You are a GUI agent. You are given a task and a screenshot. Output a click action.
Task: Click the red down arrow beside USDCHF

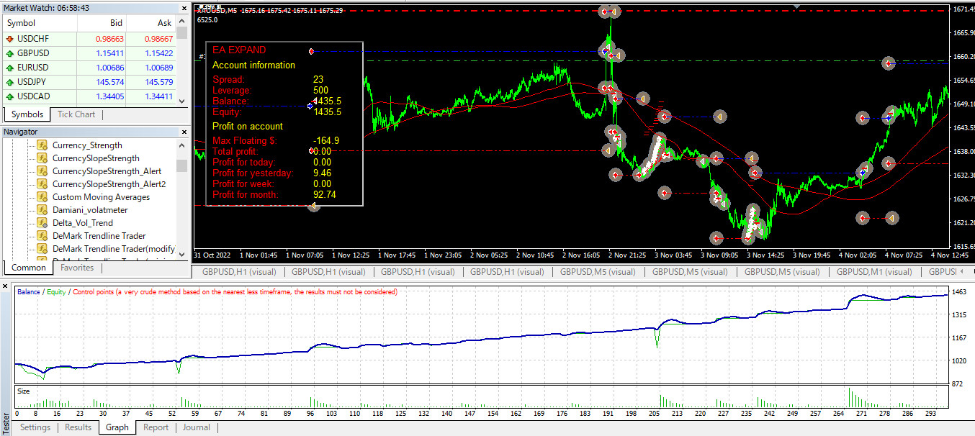pos(9,39)
